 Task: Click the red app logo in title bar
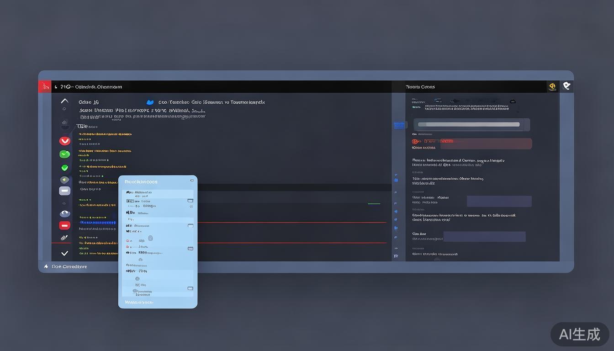[x=45, y=86]
